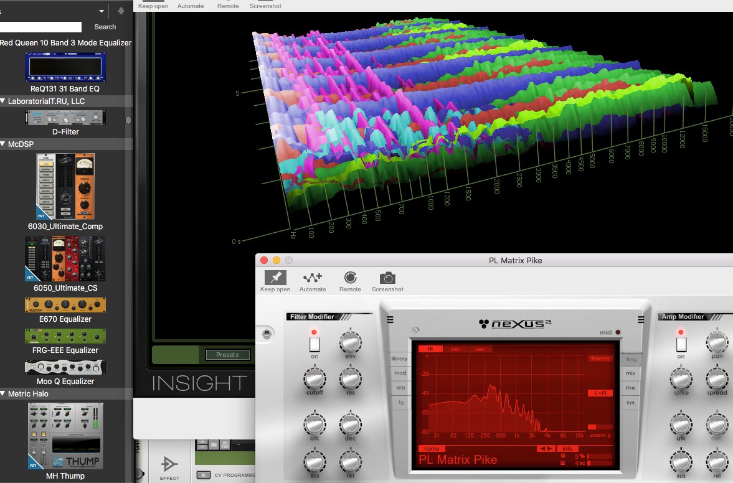Collapse the McDSP group
The height and width of the screenshot is (483, 733).
[3, 144]
